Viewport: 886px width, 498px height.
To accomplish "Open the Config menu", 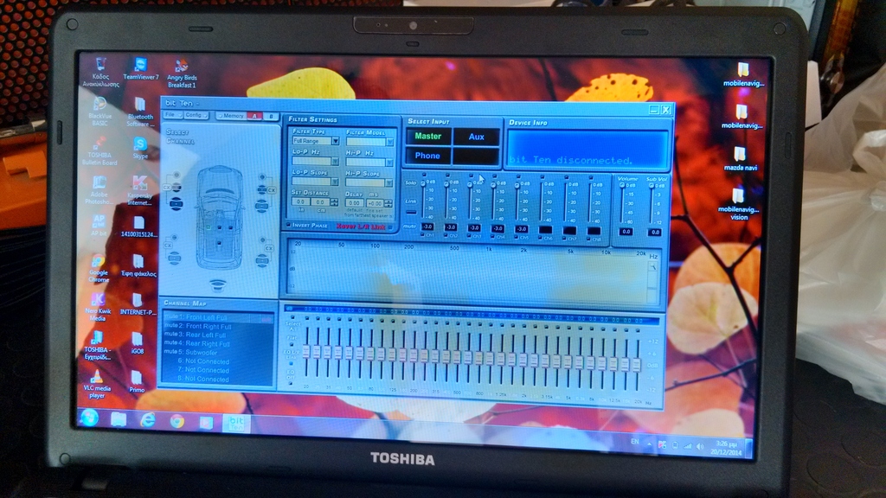I will pos(196,115).
